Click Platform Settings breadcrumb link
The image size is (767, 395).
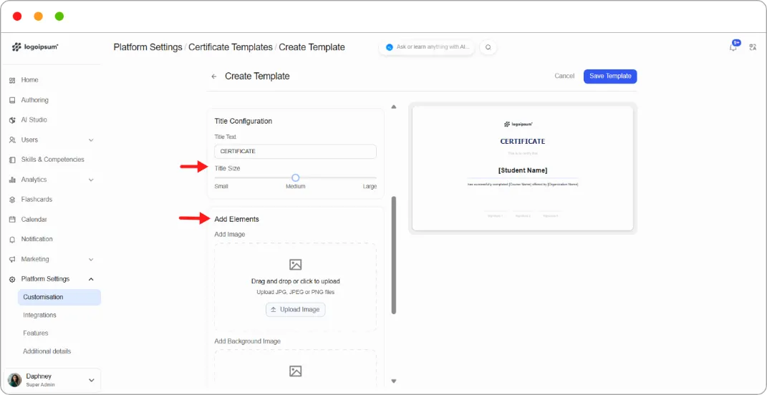coord(148,47)
